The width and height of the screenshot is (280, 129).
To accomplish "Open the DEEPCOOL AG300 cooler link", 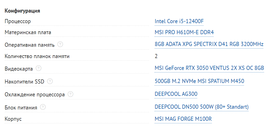I will (176, 94).
